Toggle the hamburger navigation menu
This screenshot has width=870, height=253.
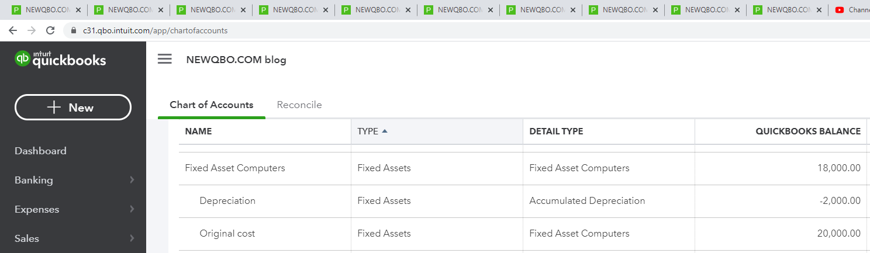[x=165, y=59]
